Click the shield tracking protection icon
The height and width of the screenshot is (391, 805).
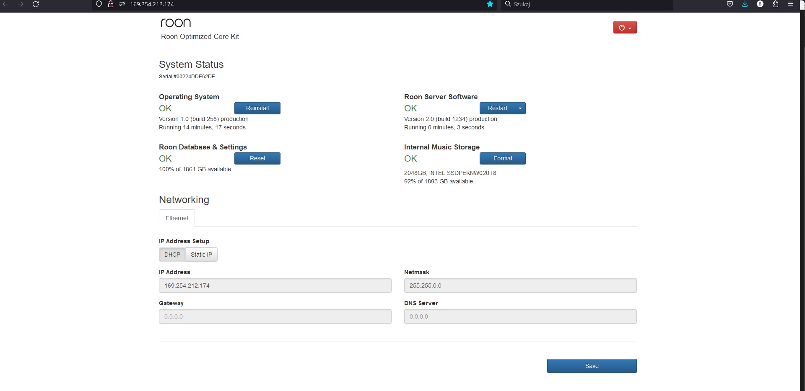point(99,4)
